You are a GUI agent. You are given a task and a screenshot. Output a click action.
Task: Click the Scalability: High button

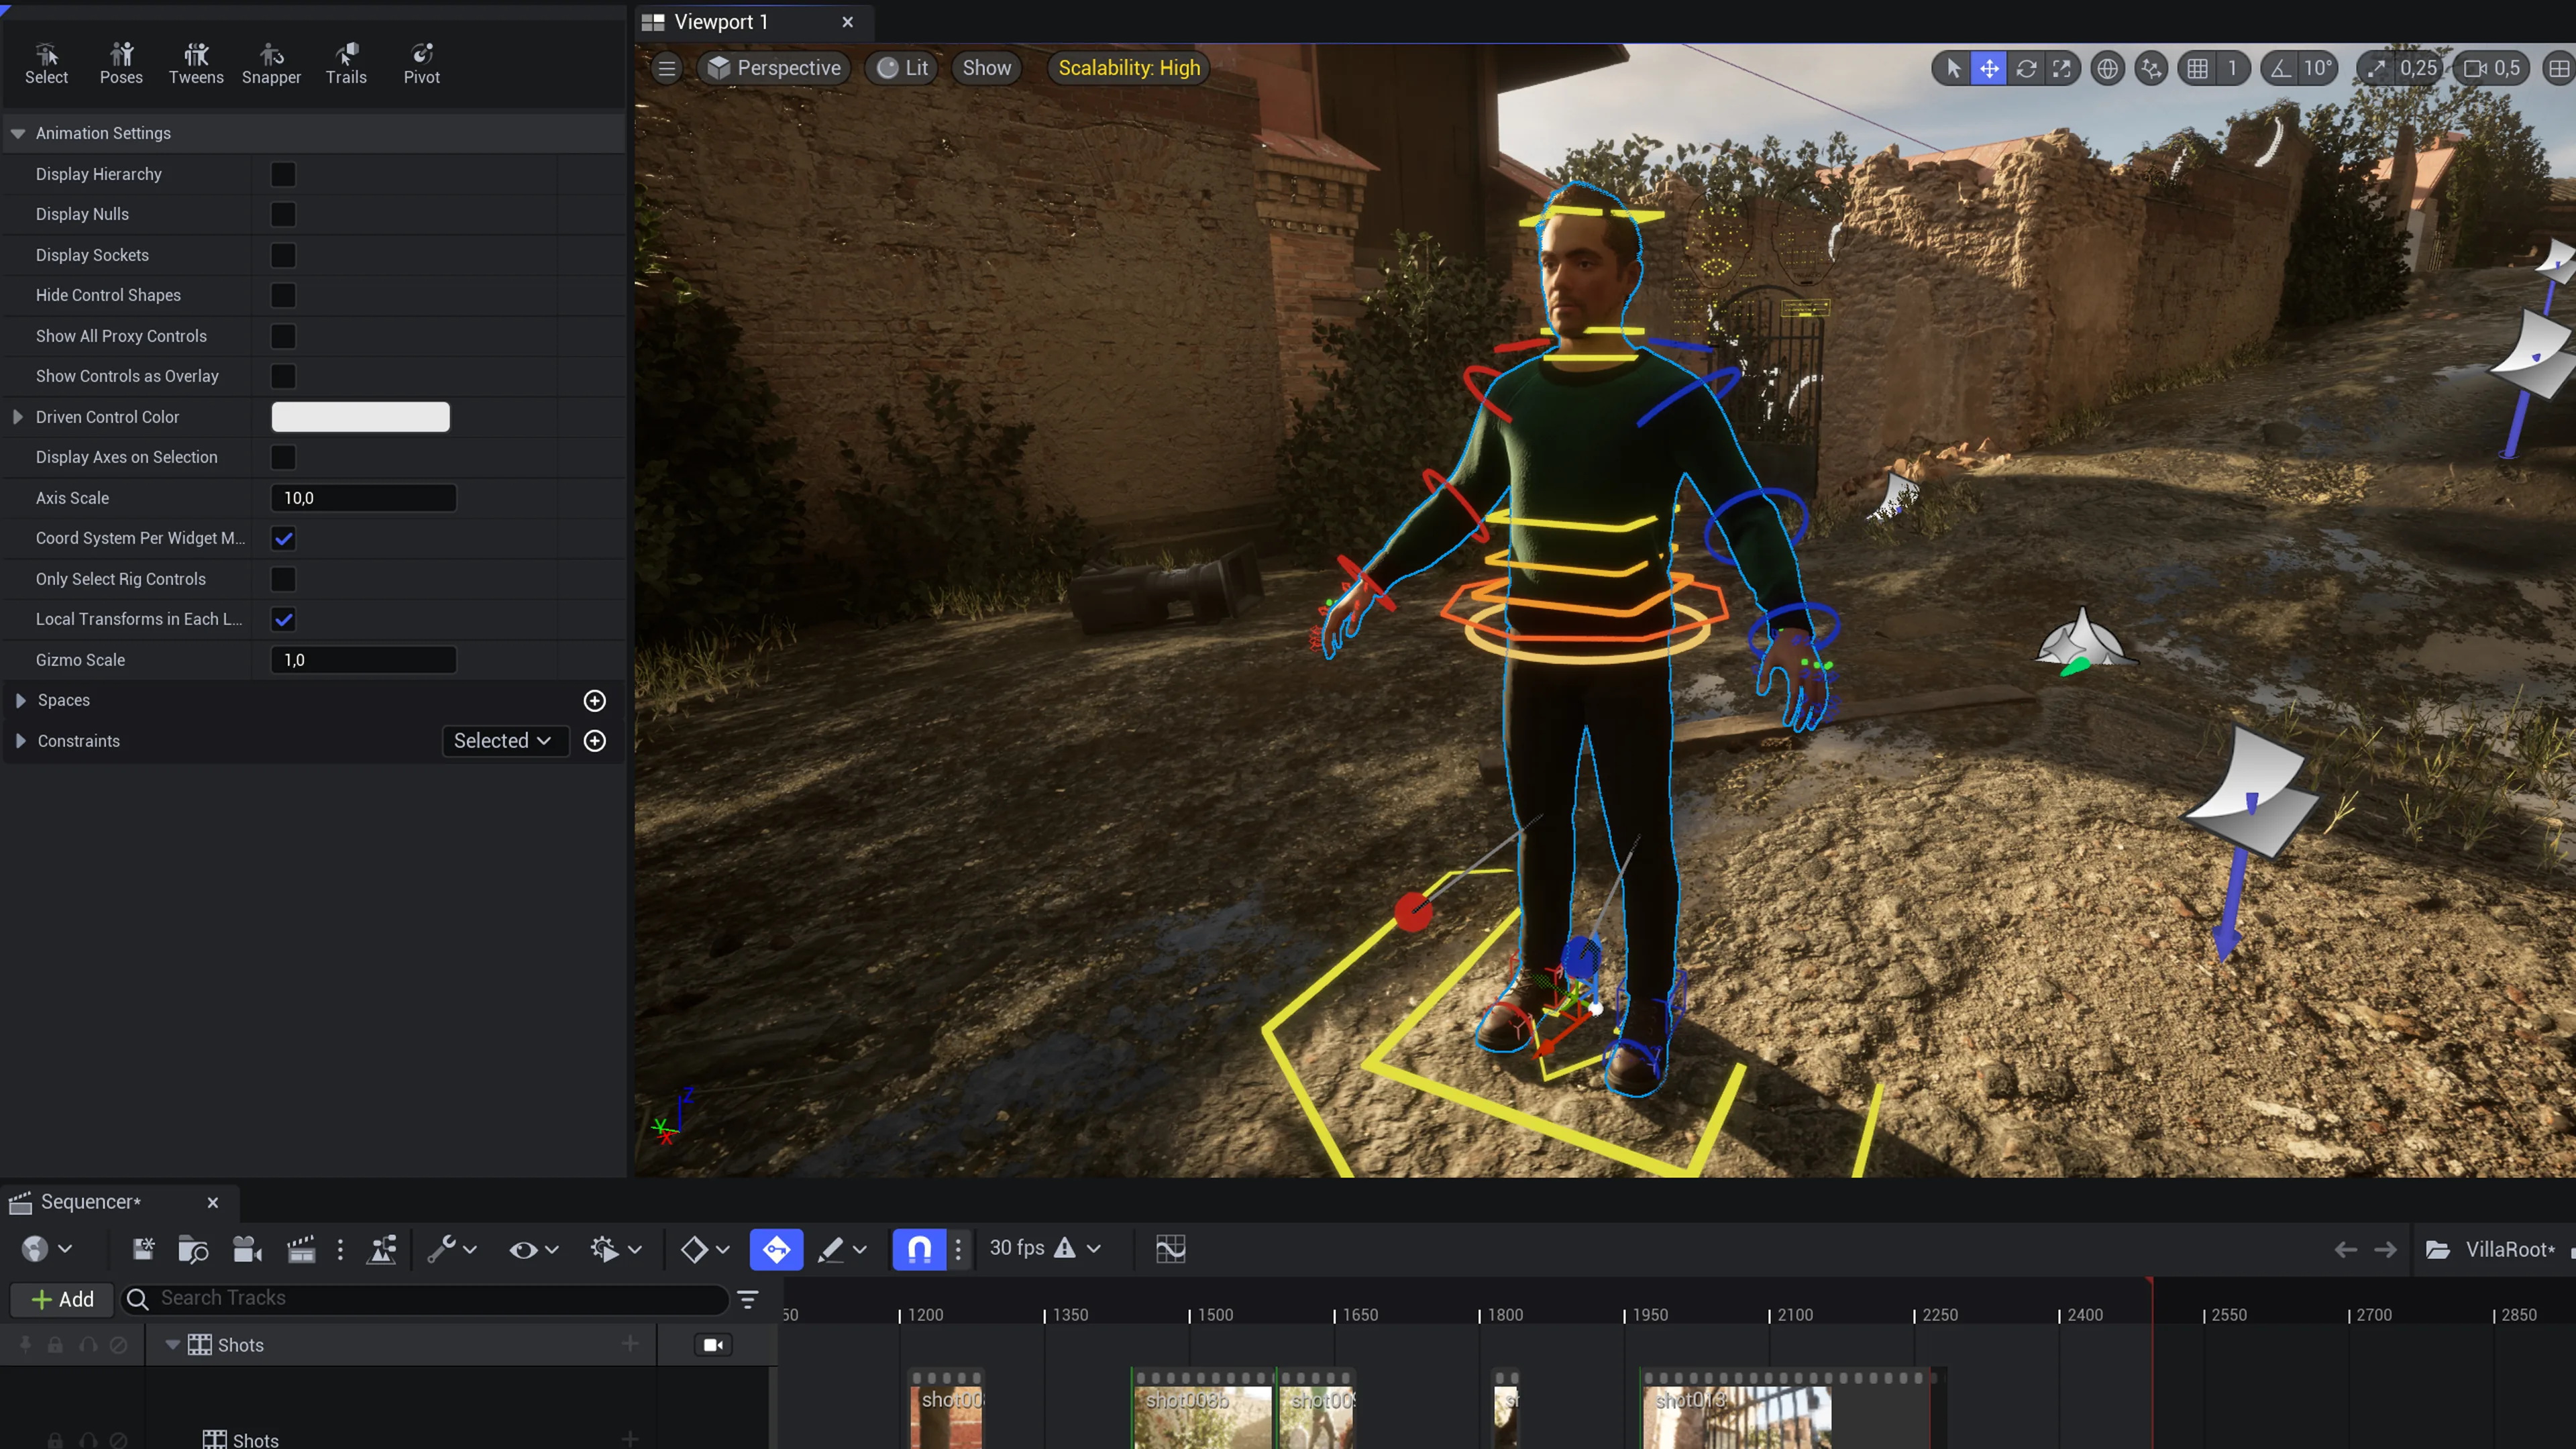pyautogui.click(x=1129, y=68)
